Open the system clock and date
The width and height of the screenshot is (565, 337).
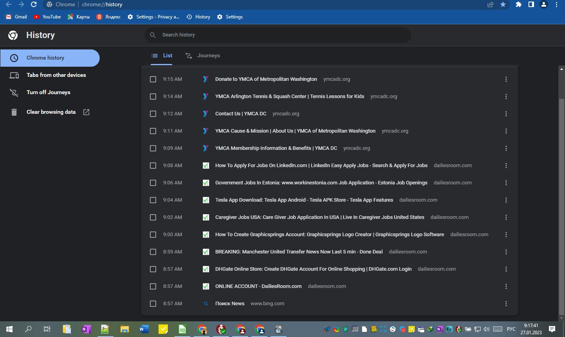pyautogui.click(x=531, y=329)
